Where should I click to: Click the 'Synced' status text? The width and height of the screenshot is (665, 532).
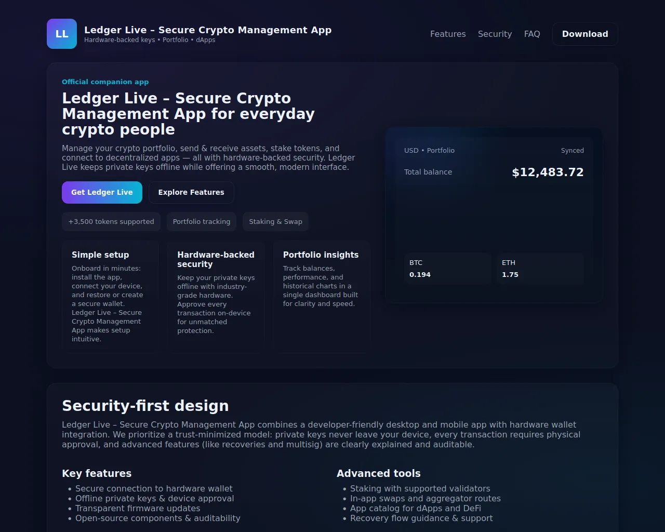click(572, 150)
